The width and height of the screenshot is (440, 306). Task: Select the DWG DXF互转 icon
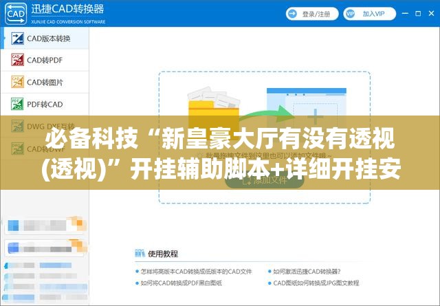click(17, 126)
